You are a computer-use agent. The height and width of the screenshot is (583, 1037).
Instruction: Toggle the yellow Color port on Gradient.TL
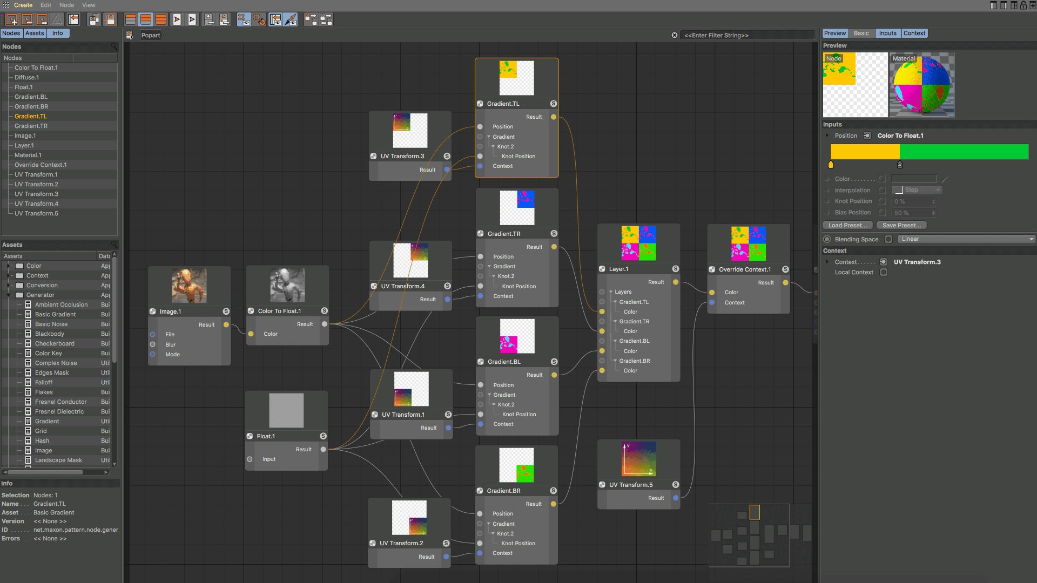click(x=602, y=311)
